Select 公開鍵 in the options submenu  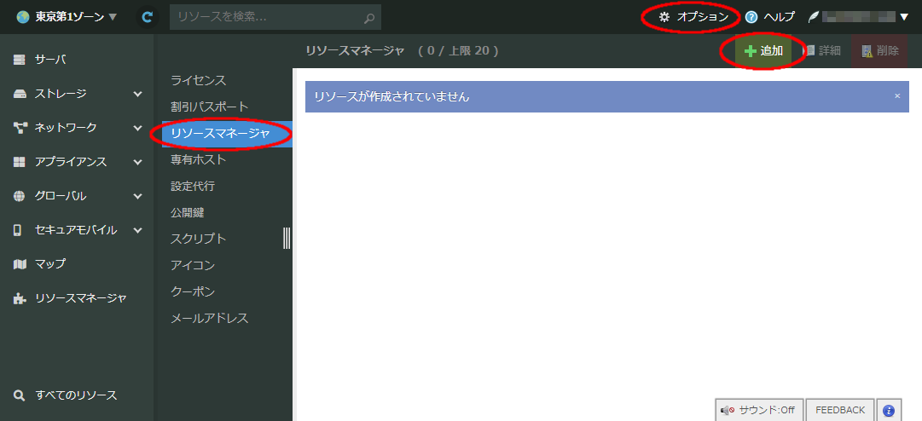(x=187, y=212)
